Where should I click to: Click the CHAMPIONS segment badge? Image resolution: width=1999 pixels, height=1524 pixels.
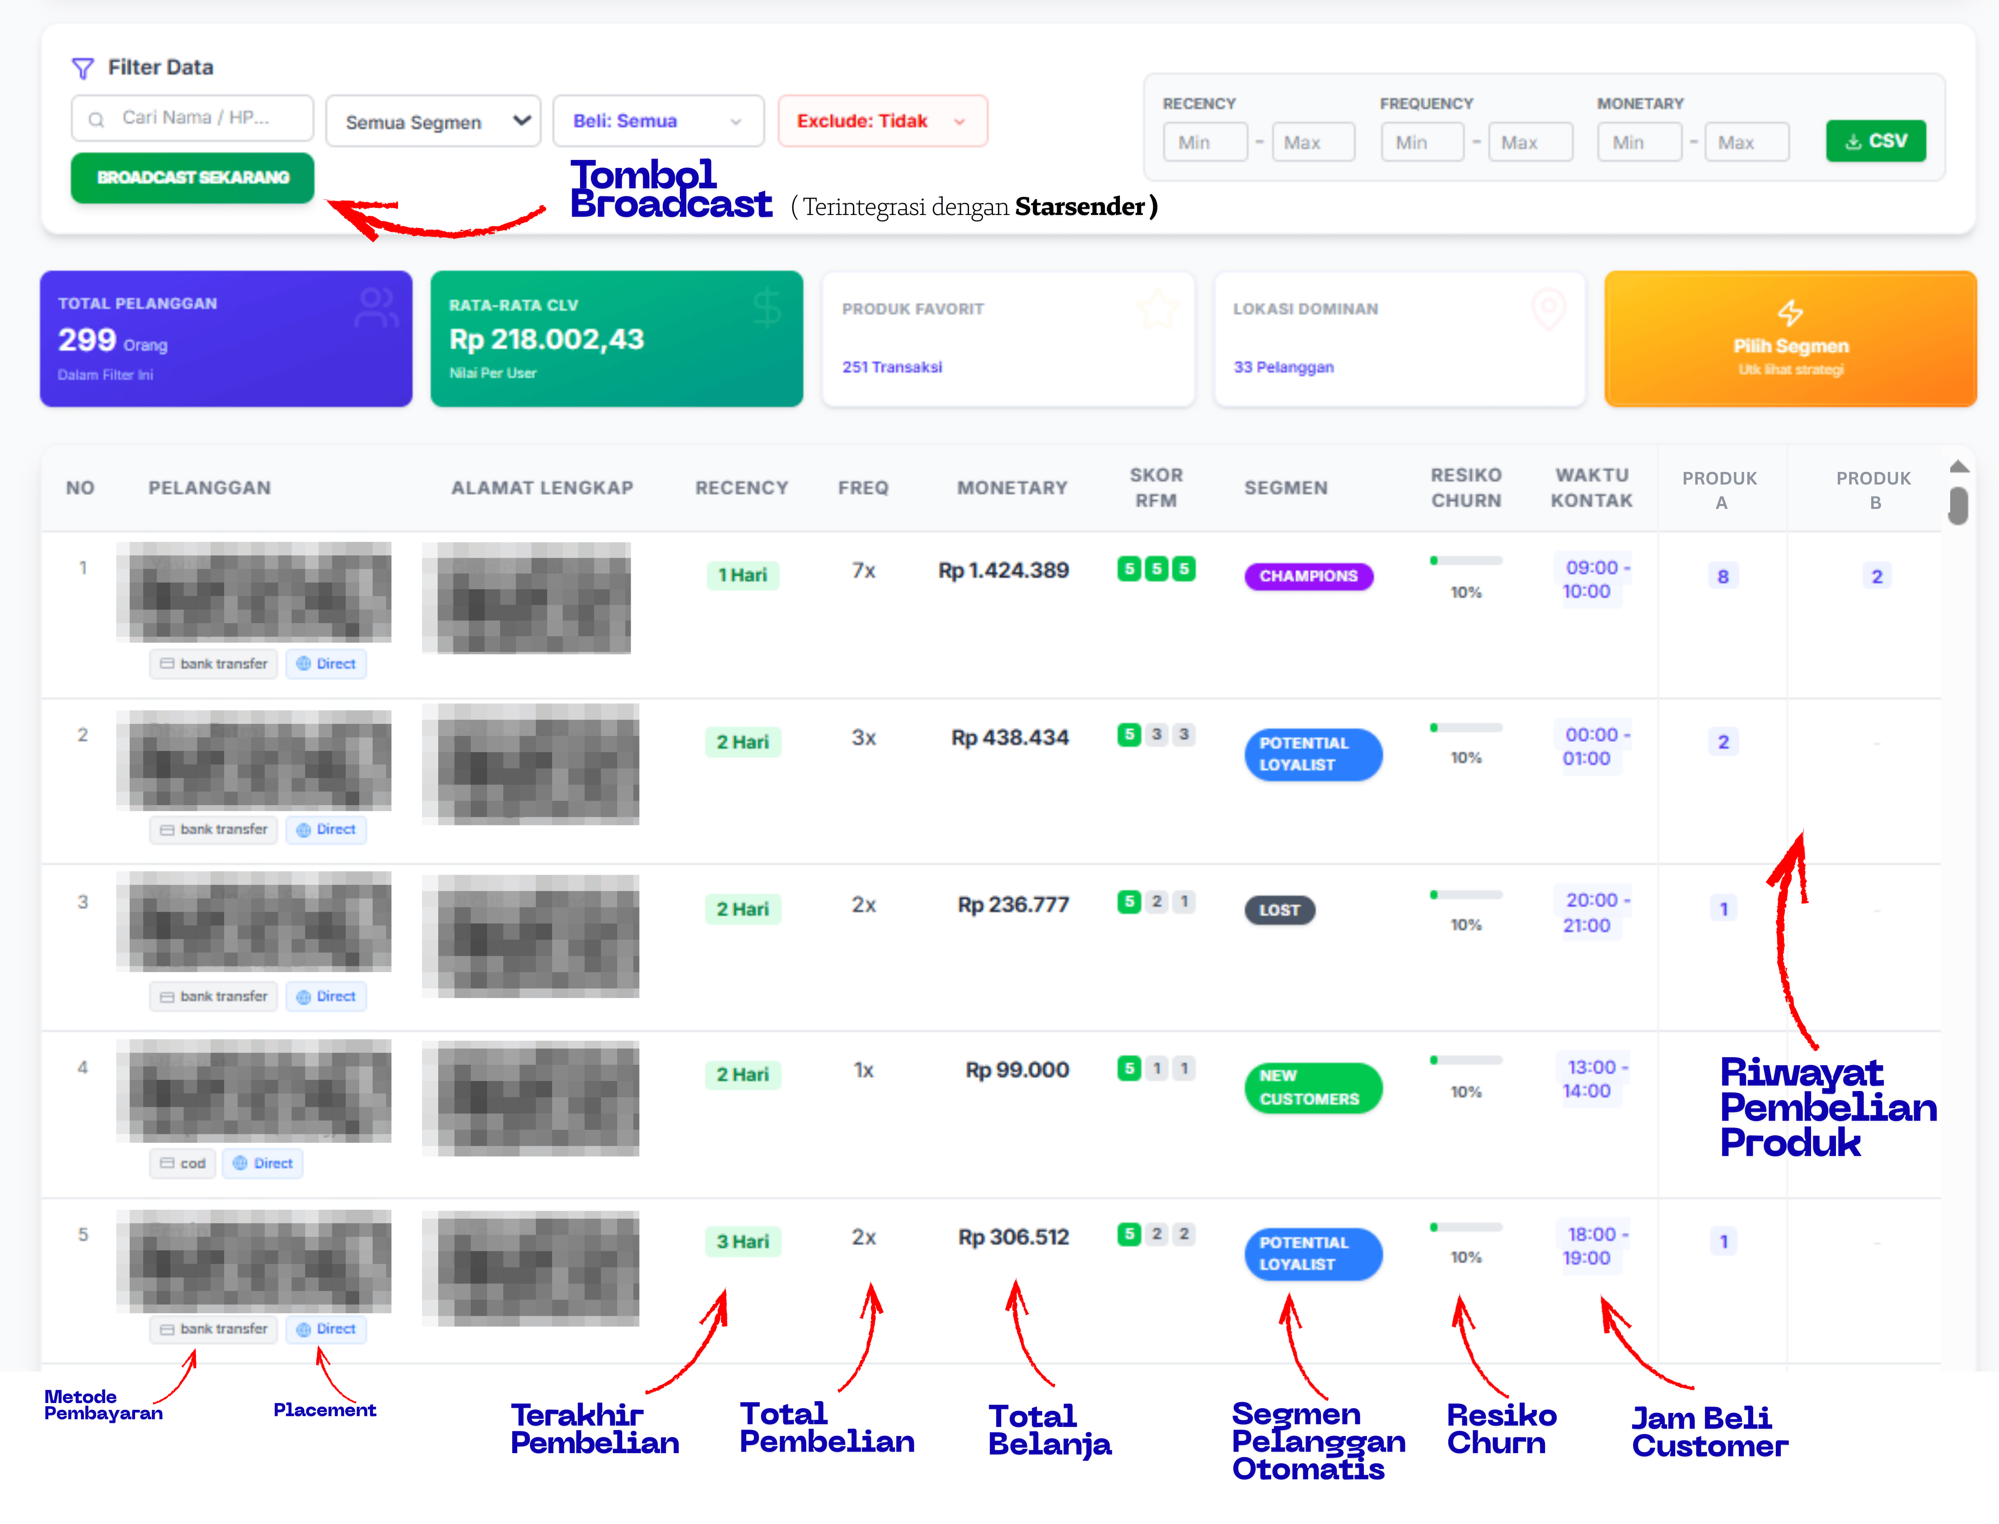tap(1308, 576)
